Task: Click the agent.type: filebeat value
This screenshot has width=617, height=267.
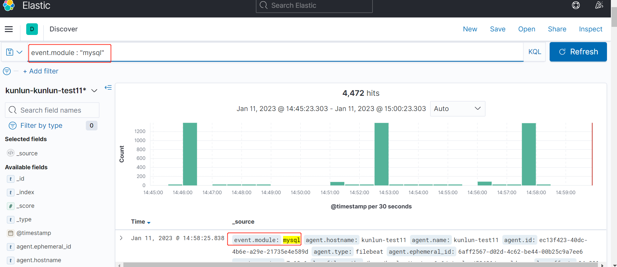Action: tap(369, 251)
